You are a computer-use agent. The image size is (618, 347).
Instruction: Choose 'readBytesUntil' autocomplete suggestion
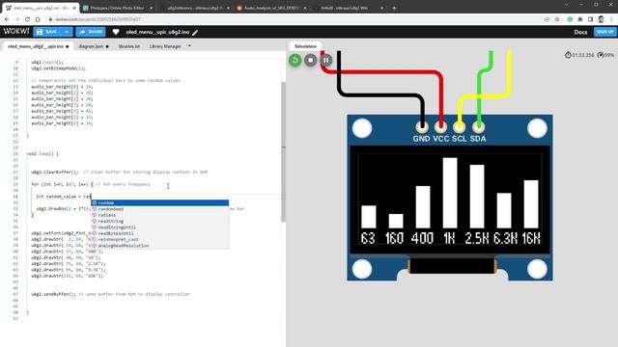(160, 233)
